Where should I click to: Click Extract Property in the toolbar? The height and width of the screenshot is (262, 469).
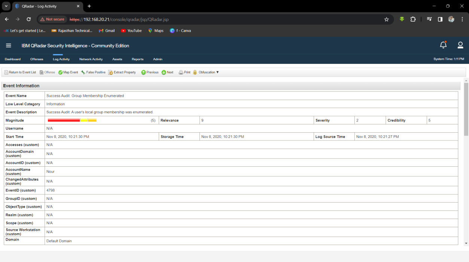pyautogui.click(x=122, y=73)
